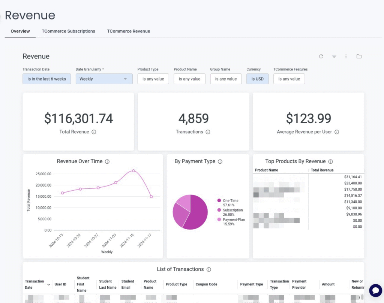This screenshot has width=384, height=303.
Task: Click info icon beside Revenue Over Time
Action: (x=107, y=161)
